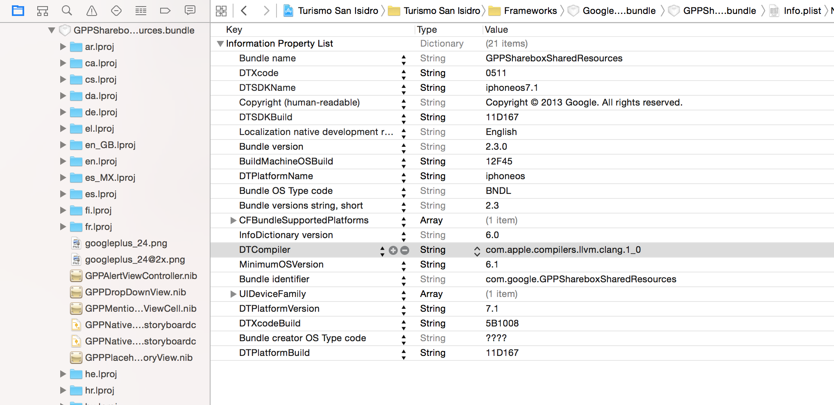Open the Symbol navigator icon

click(43, 11)
